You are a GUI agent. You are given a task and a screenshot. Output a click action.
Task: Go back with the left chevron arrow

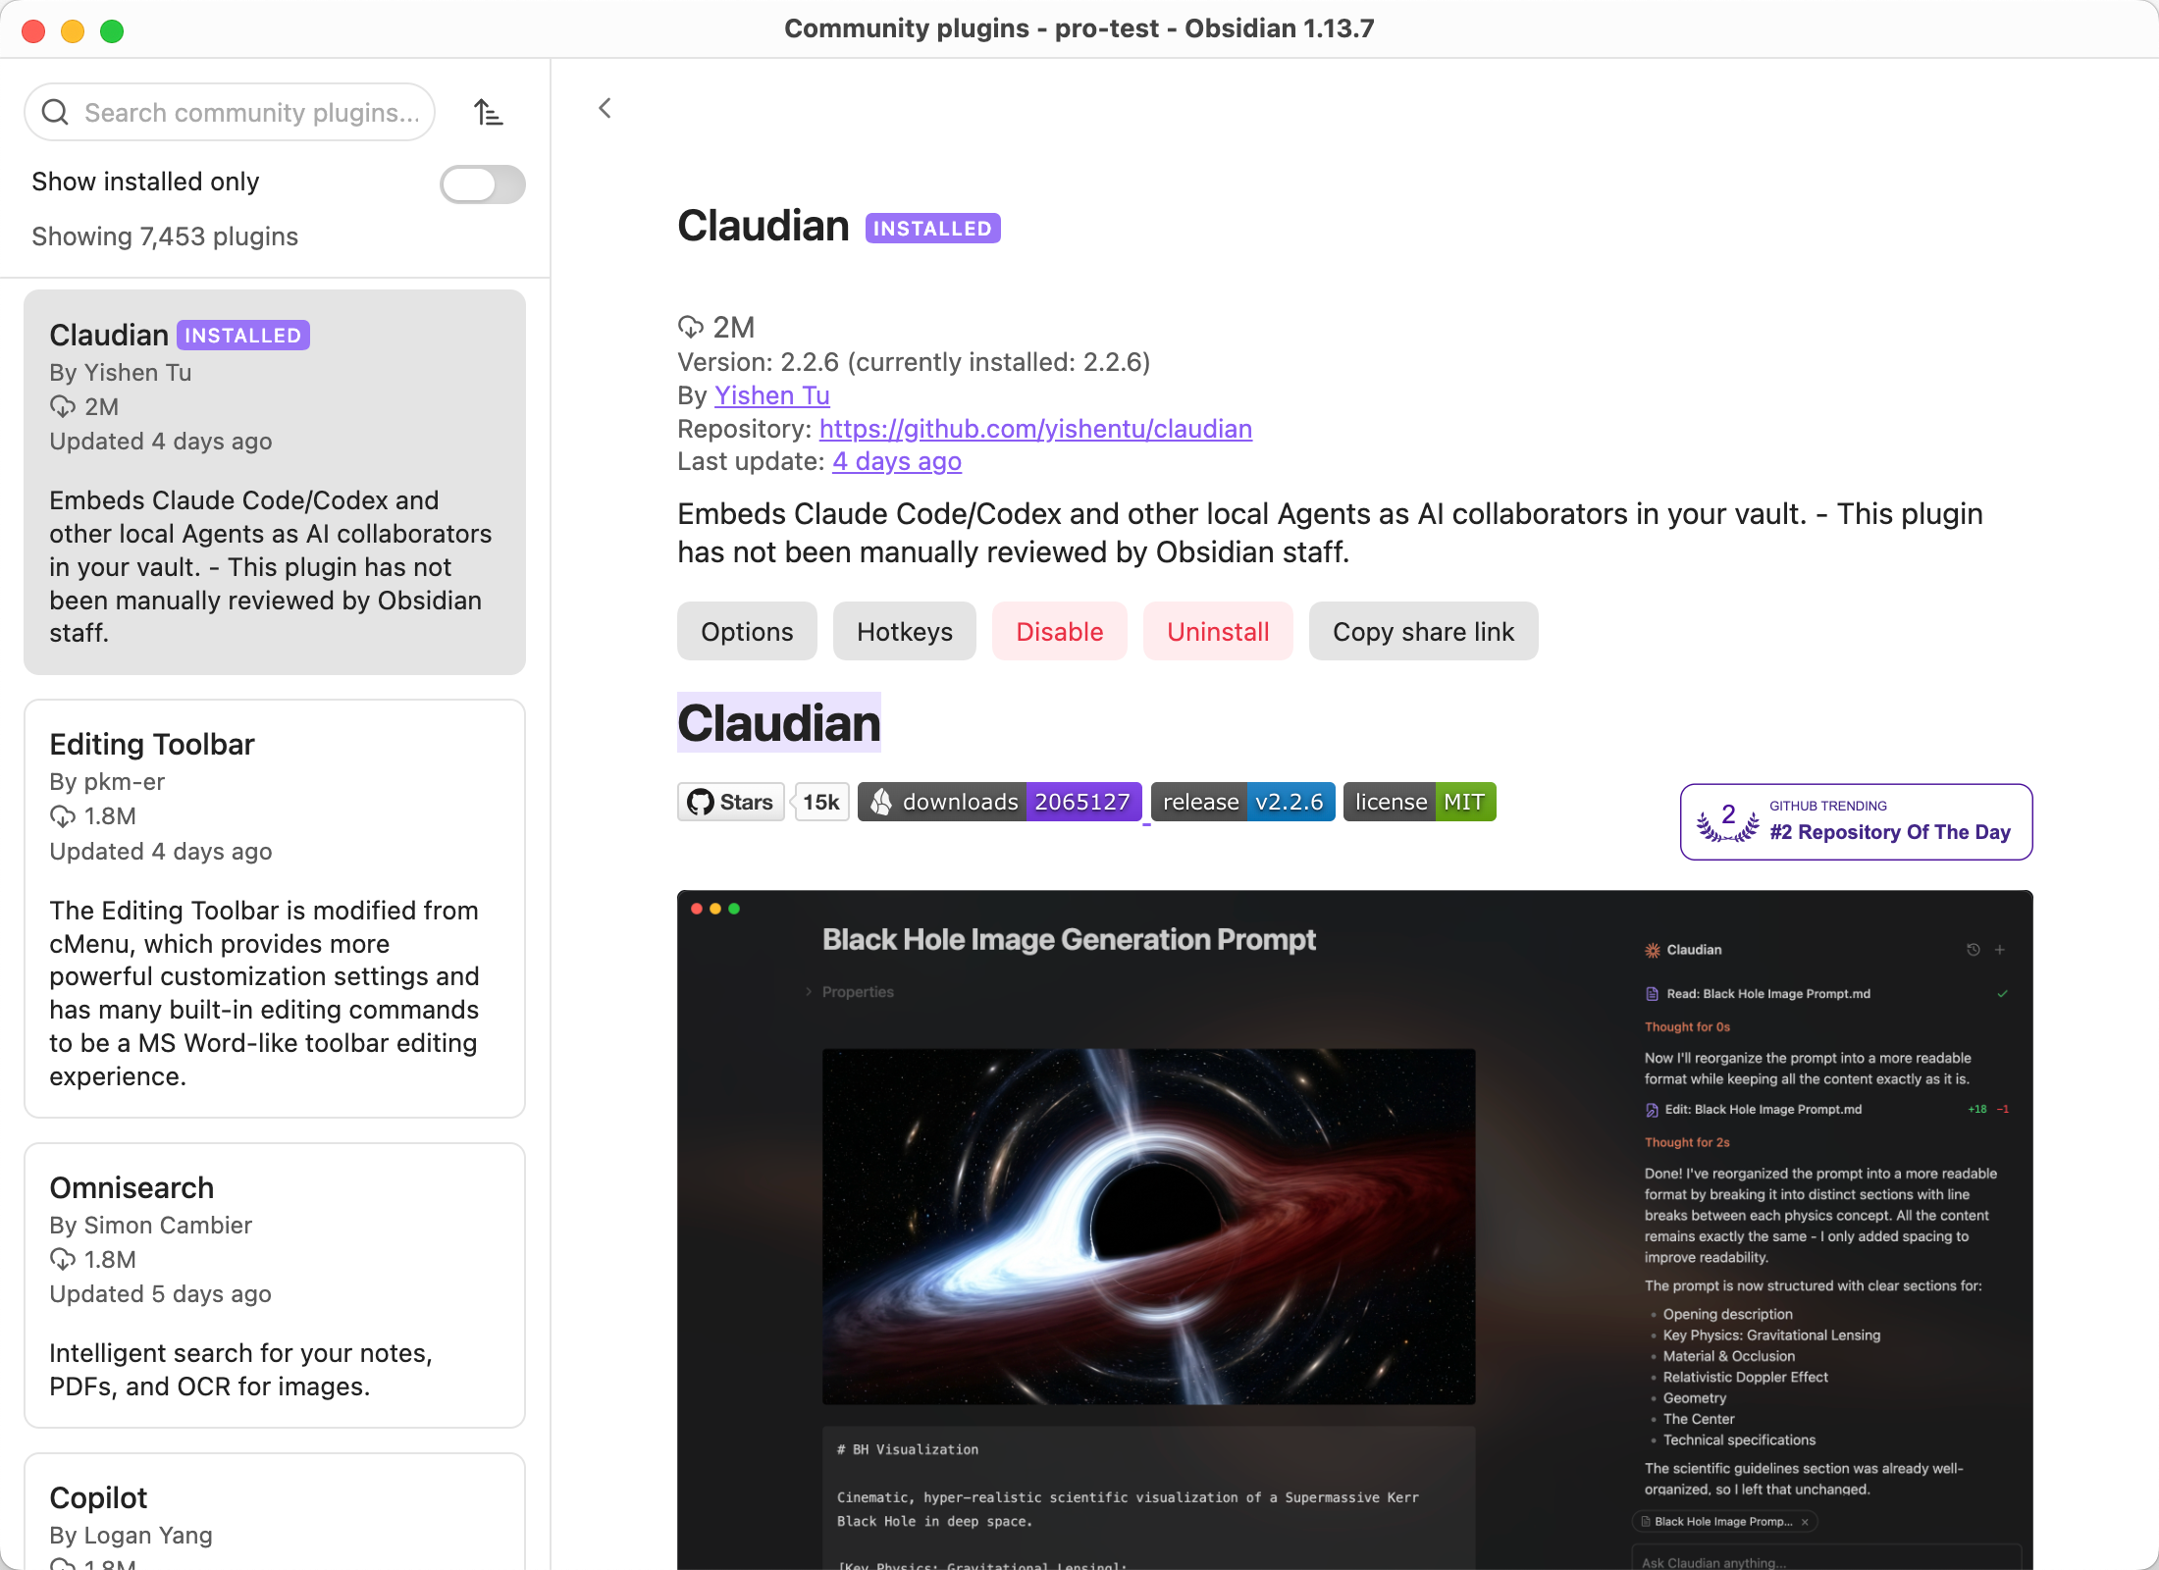pyautogui.click(x=605, y=108)
